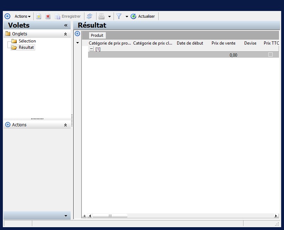Click the Produit group header button
The height and width of the screenshot is (230, 284).
[x=97, y=35]
